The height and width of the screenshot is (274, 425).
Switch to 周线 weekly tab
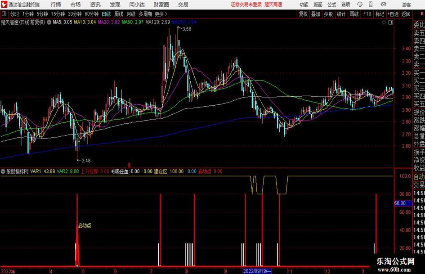click(x=118, y=14)
